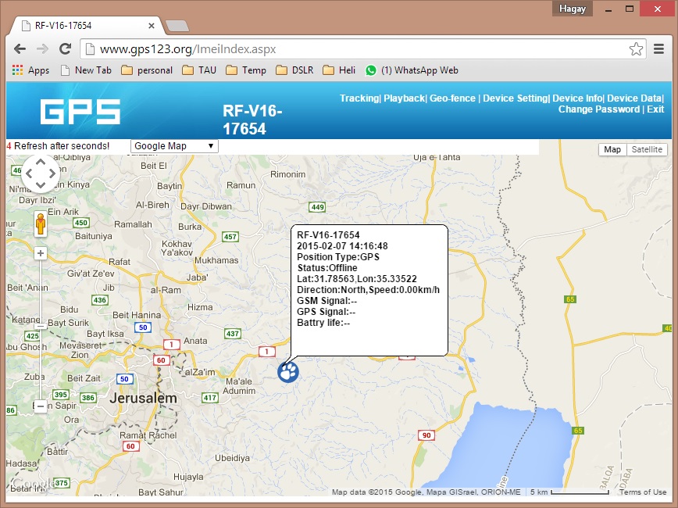Click the route 449 road shield

(317, 207)
